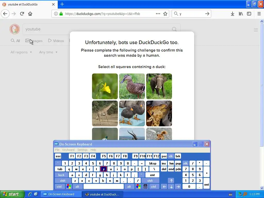Expand the Any time dropdown
Viewport: 264px width, 198px height.
[x=48, y=52]
